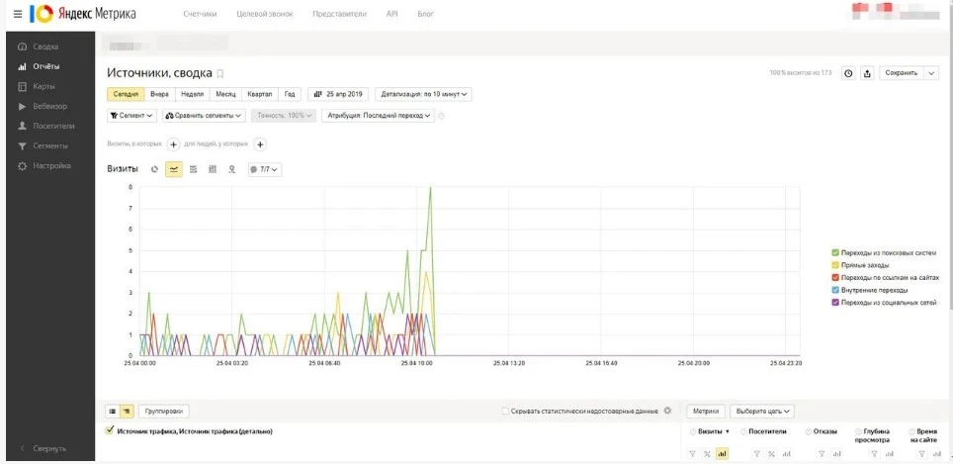Open Карты in the sidebar

coord(43,86)
